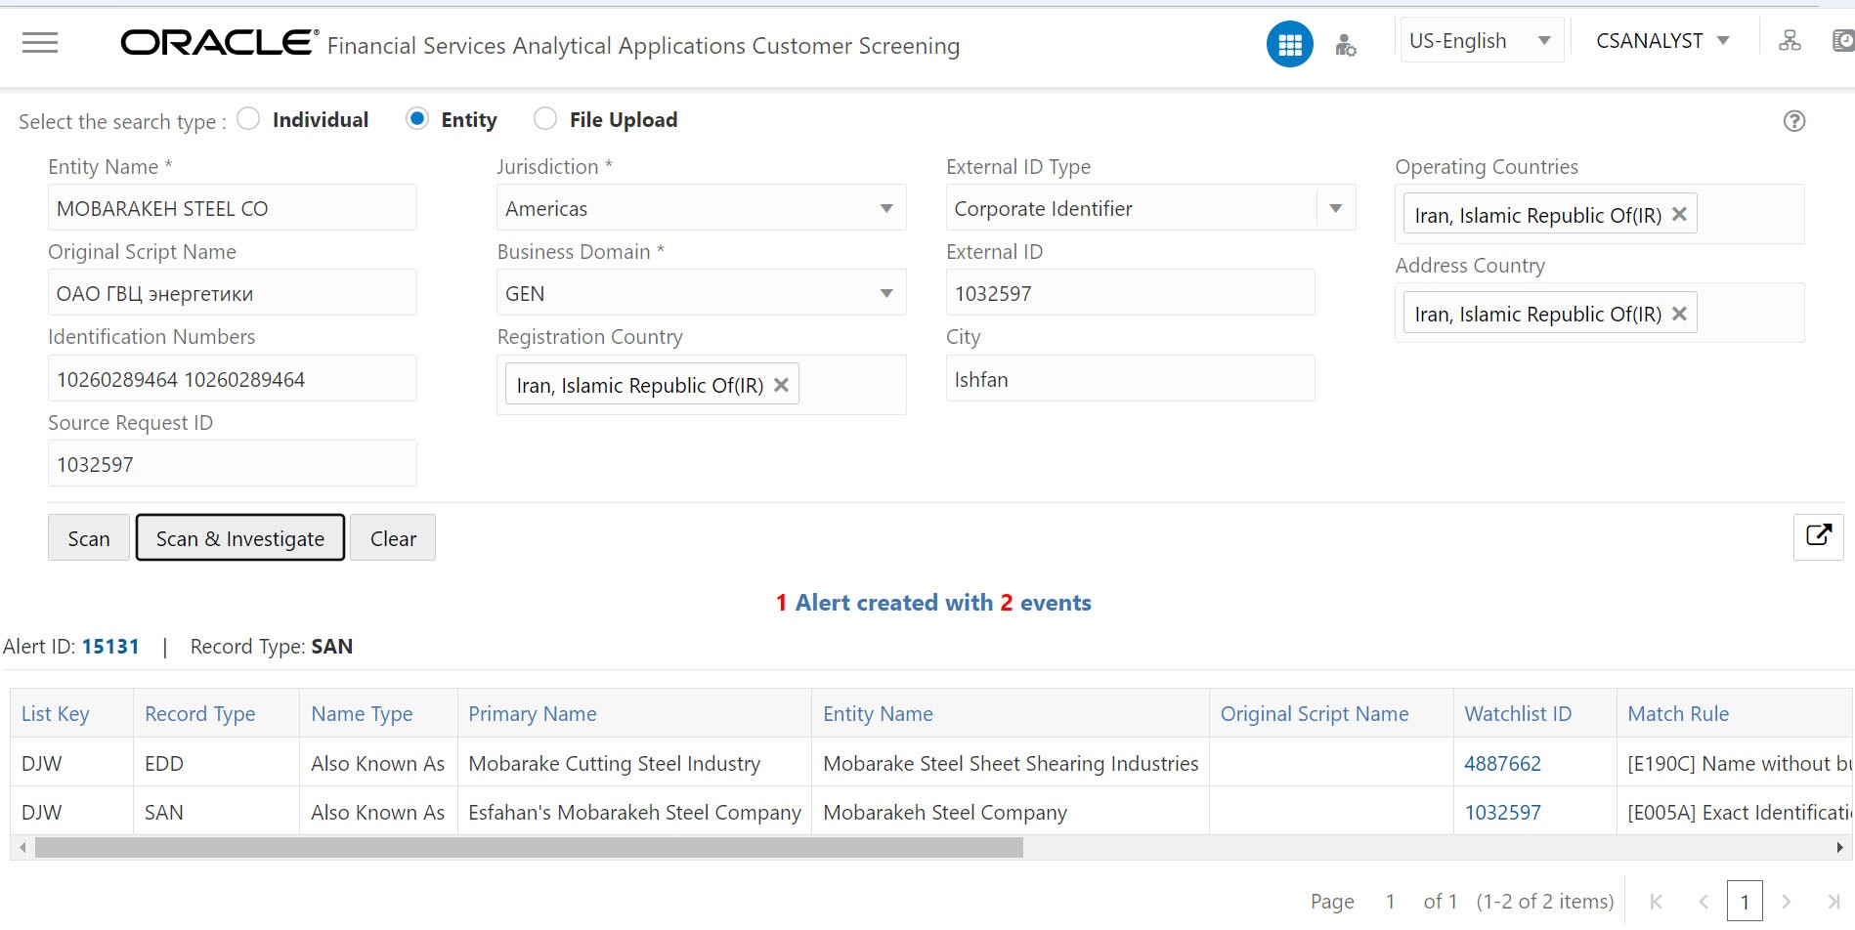This screenshot has width=1855, height=930.
Task: Click the External ID input field
Action: (x=1130, y=293)
